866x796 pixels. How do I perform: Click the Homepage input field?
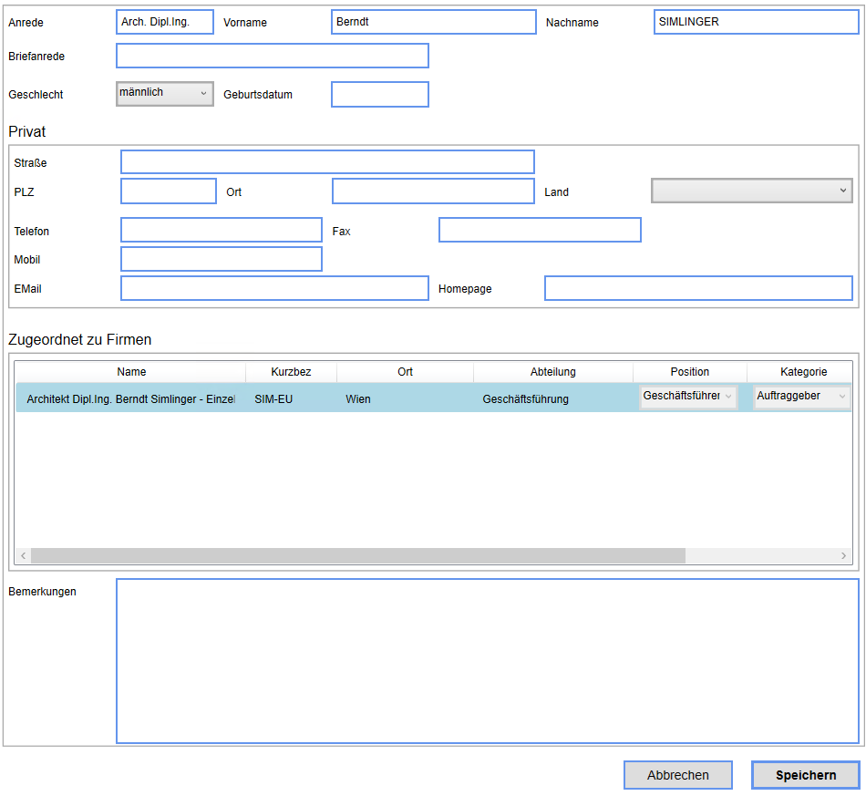[698, 288]
